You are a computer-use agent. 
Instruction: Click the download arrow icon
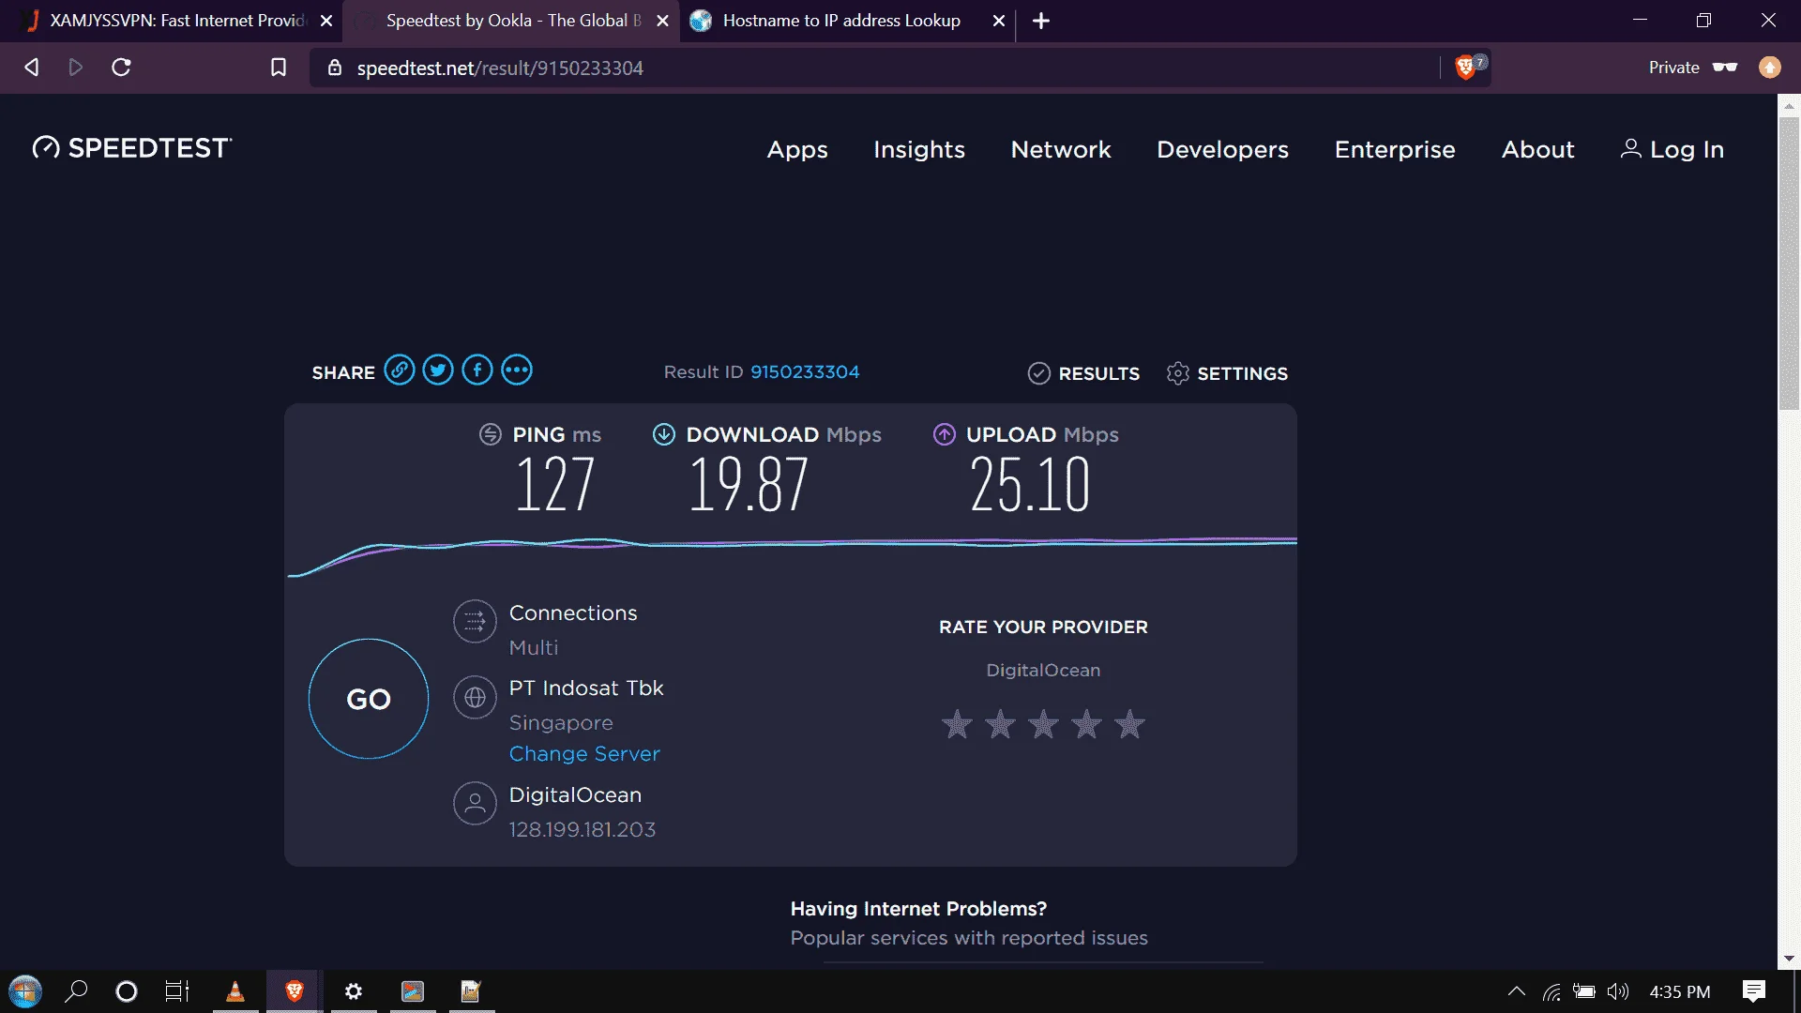coord(664,434)
